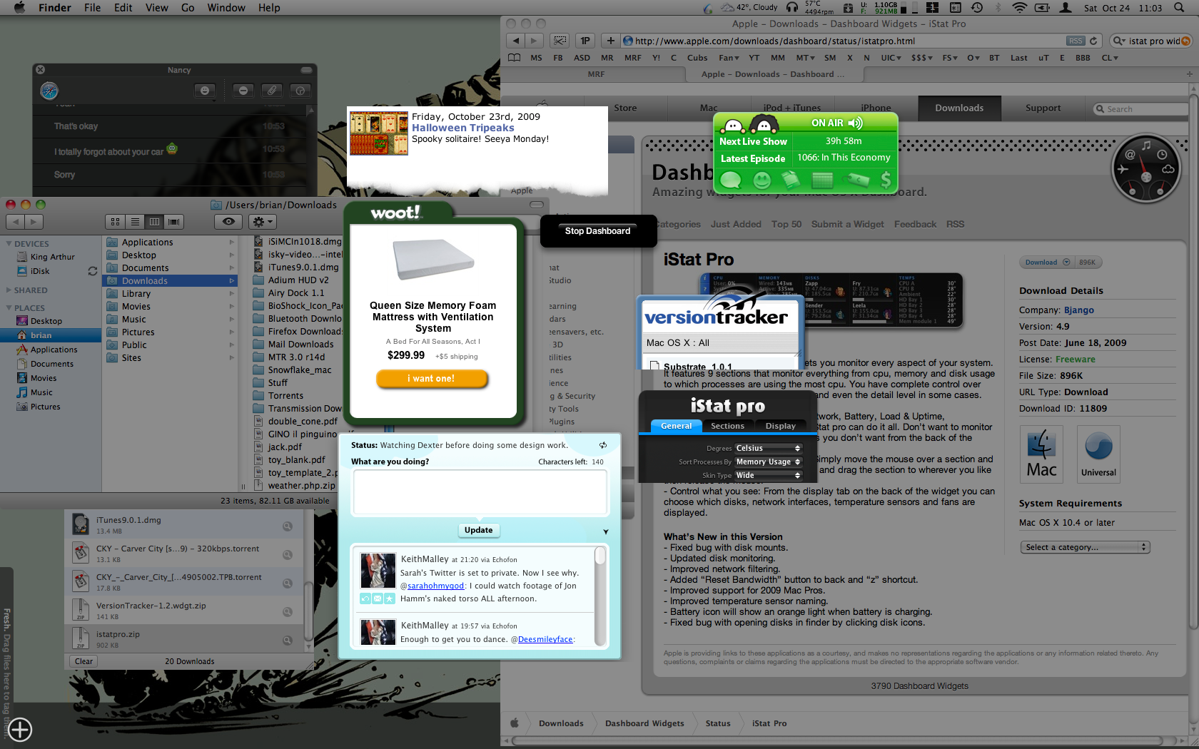Viewport: 1199px width, 749px height.
Task: Click the clock history icon in Nancy chat
Action: [300, 91]
